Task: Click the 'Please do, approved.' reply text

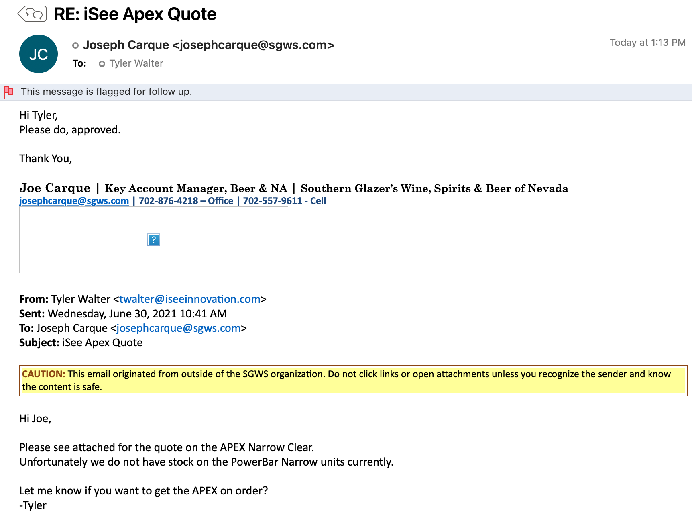Action: (x=70, y=130)
